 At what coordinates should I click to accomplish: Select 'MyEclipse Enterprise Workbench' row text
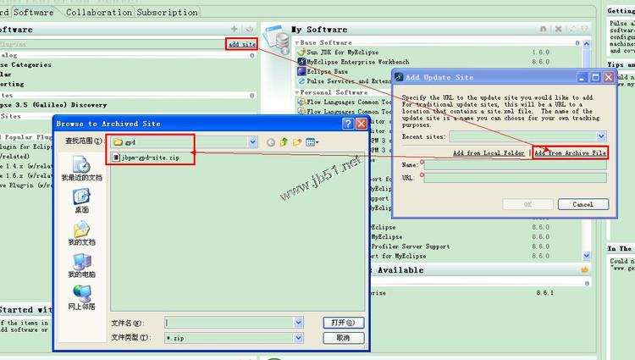358,62
